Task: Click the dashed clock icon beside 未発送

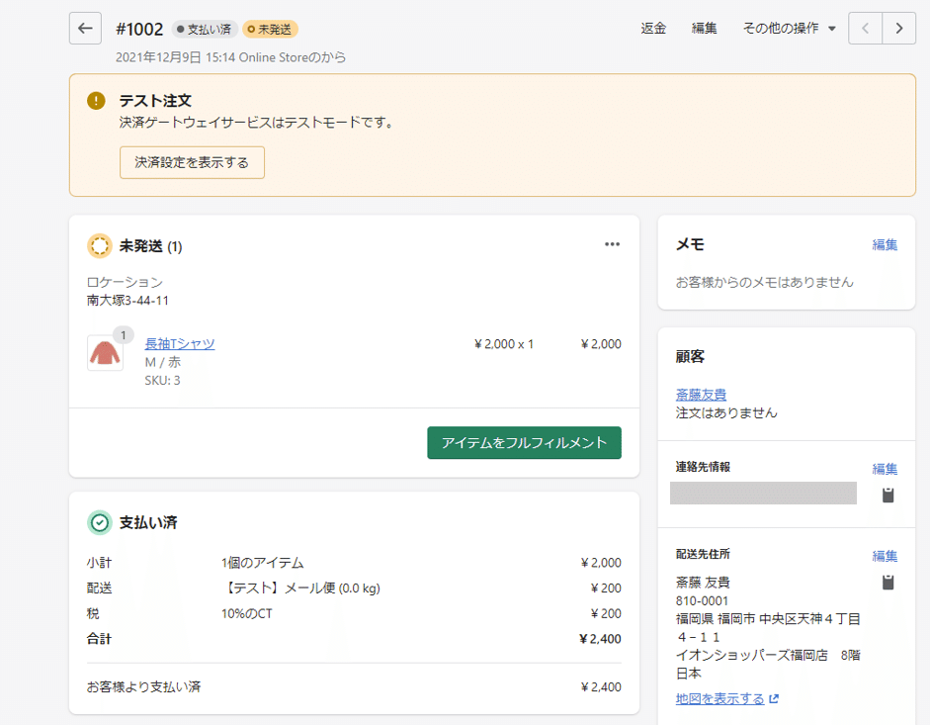Action: 98,244
